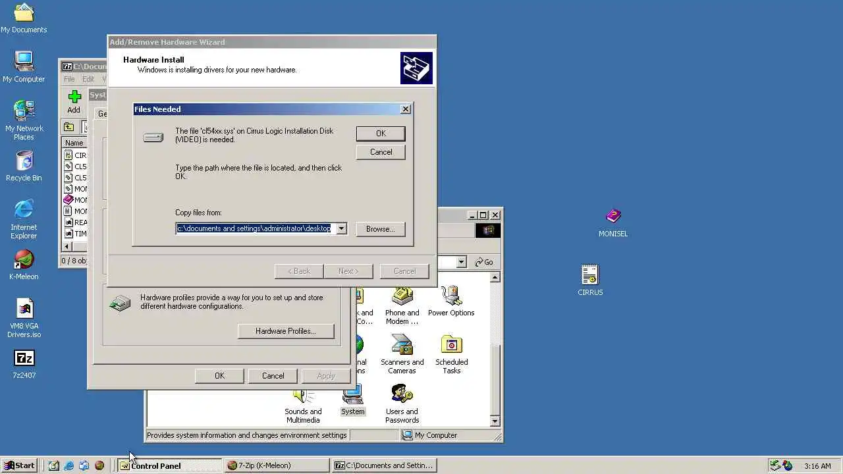Select the 7z2407 installer icon
843x474 pixels.
pos(24,364)
